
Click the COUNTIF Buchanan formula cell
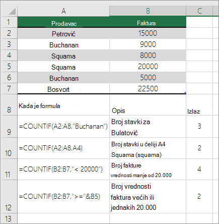pyautogui.click(x=63, y=127)
